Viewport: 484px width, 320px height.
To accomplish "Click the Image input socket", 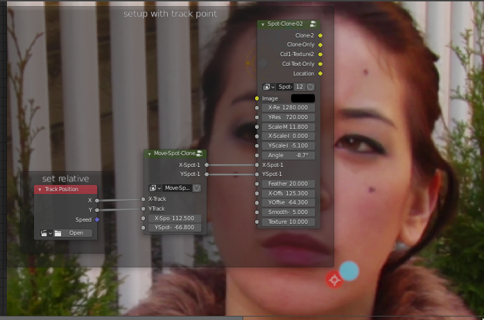I will click(257, 98).
